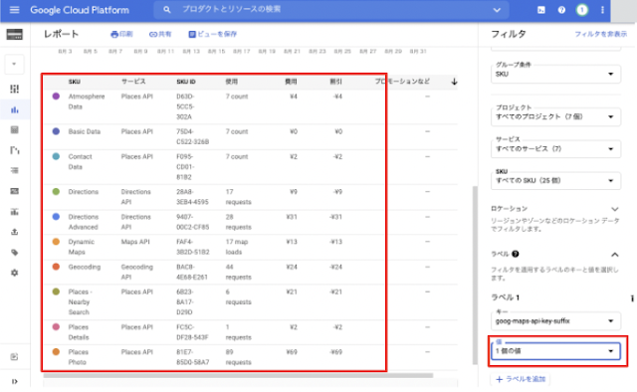Screen dimensions: 637x392
Task: Click the orange dot for Dynamic Maps
Action: click(x=56, y=242)
